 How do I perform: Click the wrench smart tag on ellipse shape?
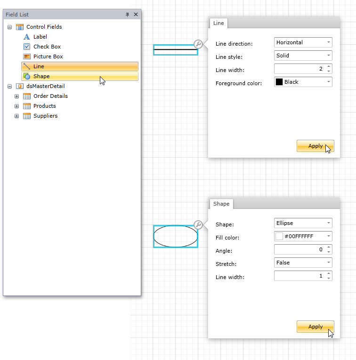198,225
